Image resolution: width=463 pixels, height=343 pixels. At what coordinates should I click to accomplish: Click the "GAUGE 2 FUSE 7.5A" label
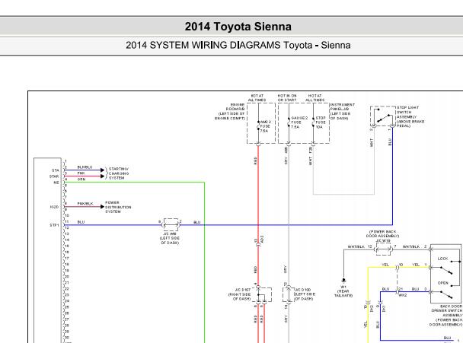point(299,122)
